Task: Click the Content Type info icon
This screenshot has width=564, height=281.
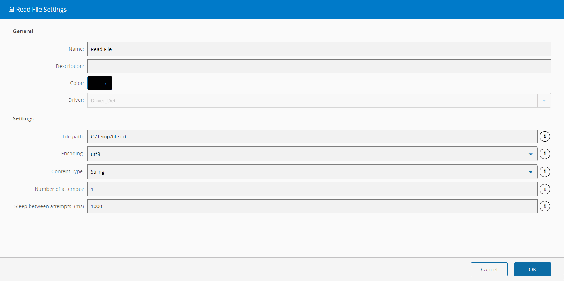Action: click(545, 171)
